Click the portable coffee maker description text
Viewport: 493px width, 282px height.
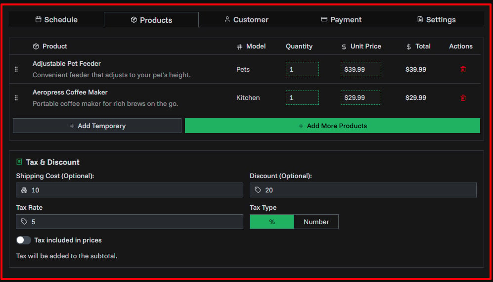coord(105,103)
